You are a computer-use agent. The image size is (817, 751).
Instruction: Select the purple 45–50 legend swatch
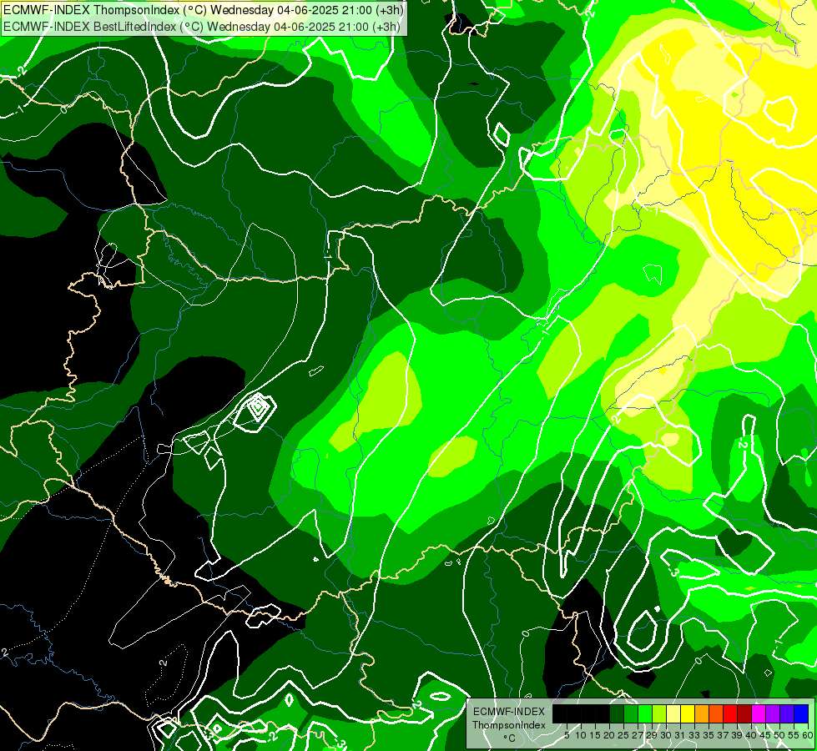pyautogui.click(x=773, y=713)
